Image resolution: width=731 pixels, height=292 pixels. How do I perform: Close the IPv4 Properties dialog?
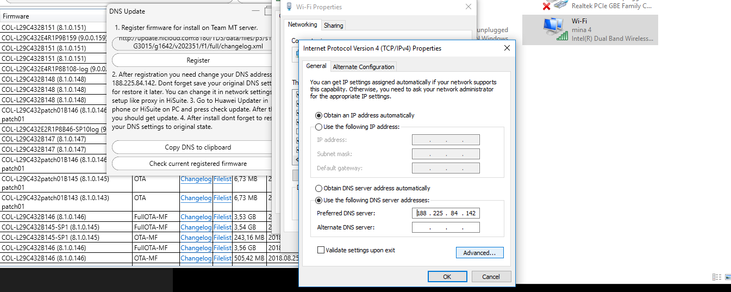click(x=507, y=48)
